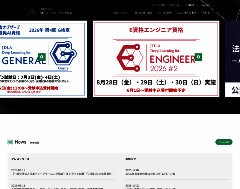Viewport: 240px width, 189px height.
Task: Click the green News section icon
Action: point(10,142)
